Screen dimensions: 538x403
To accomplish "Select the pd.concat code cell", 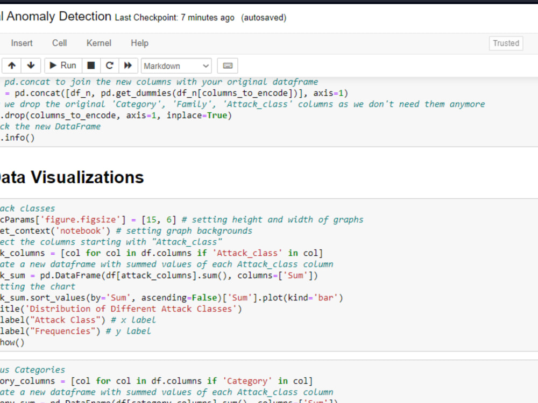I will click(215, 110).
